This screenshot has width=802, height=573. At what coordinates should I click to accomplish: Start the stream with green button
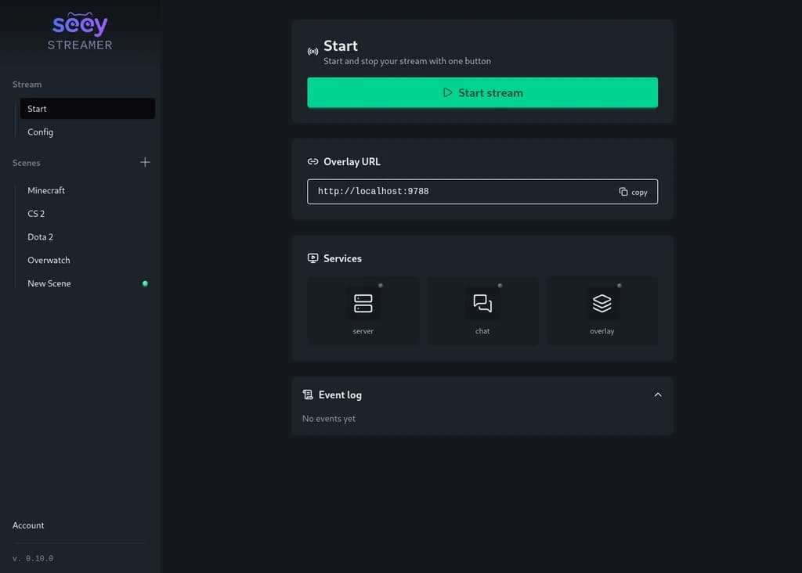tap(482, 92)
